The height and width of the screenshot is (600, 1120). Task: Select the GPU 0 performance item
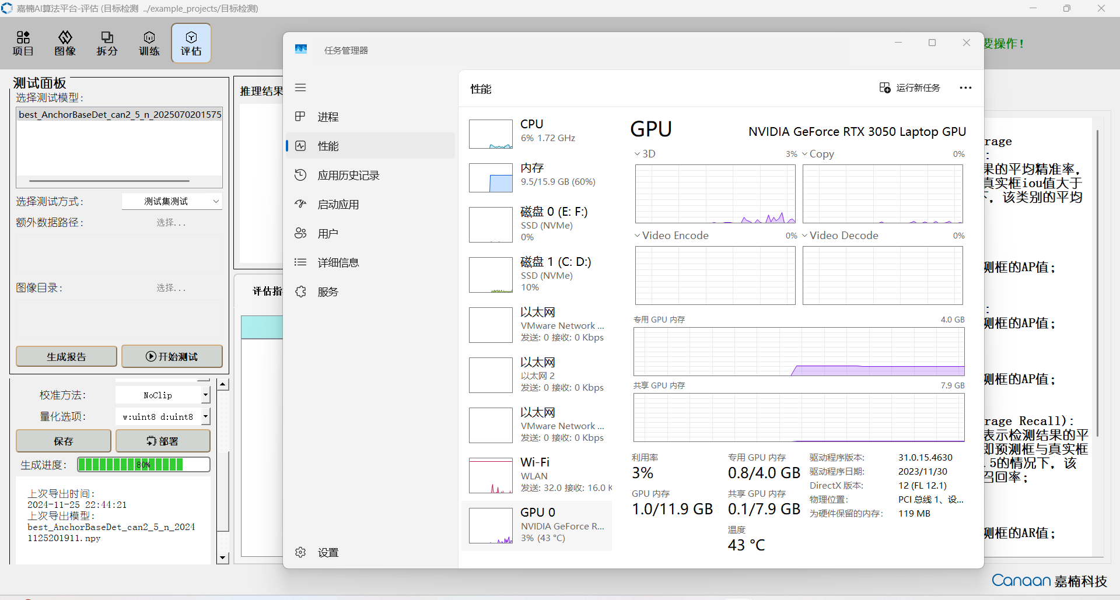coord(537,525)
